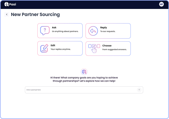Click 'Your replies anytime.' text

61,49
